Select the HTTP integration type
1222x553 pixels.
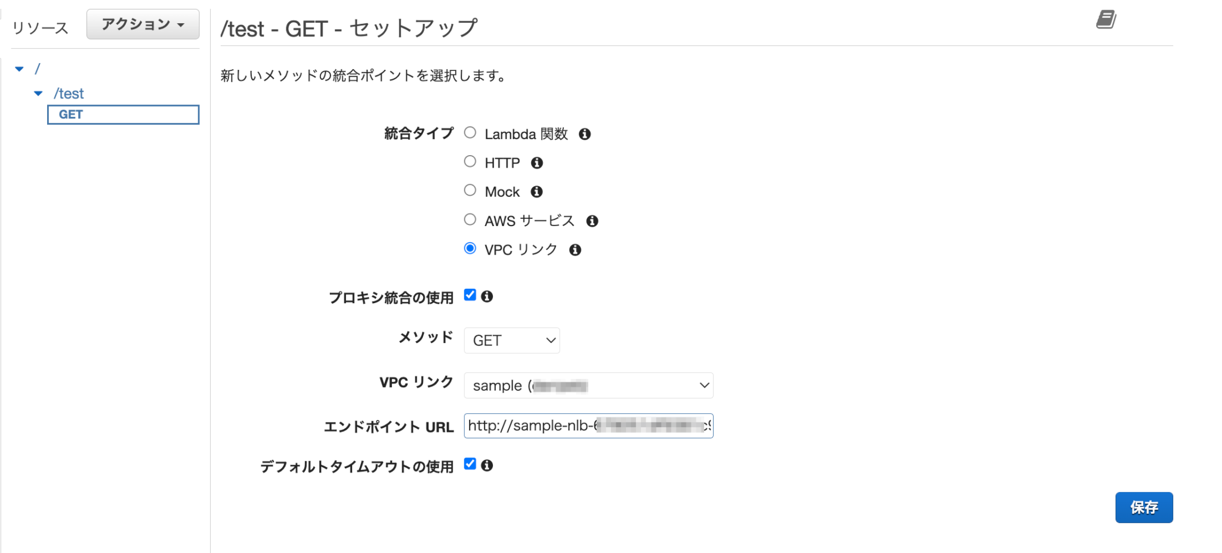[470, 161]
